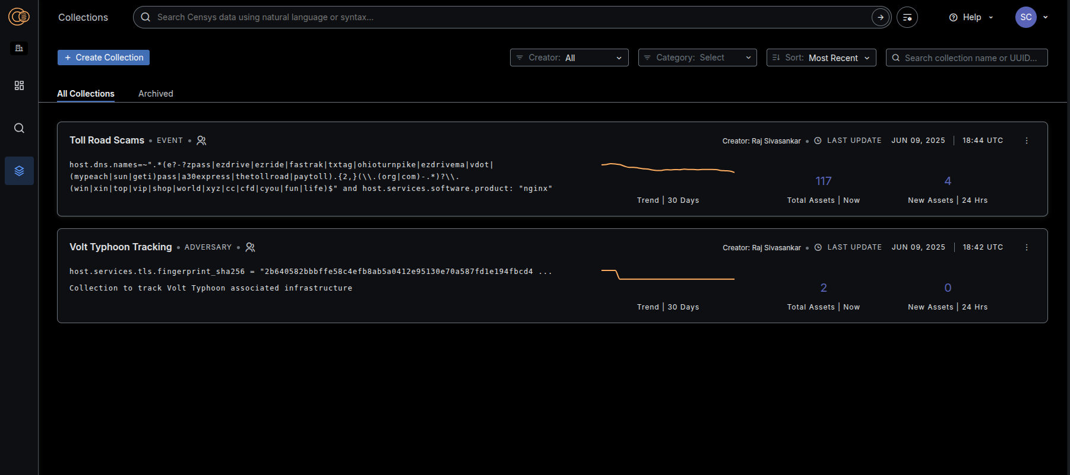This screenshot has height=475, width=1070.
Task: Open the query filter options icon
Action: click(907, 17)
